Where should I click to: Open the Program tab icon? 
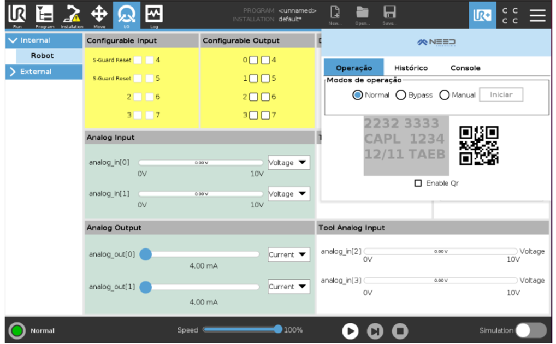coord(44,15)
